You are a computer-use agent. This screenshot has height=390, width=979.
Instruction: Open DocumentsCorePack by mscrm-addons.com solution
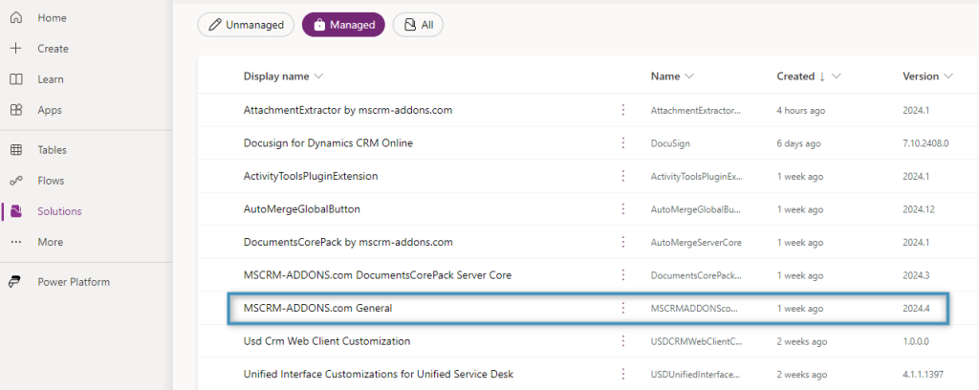(348, 242)
